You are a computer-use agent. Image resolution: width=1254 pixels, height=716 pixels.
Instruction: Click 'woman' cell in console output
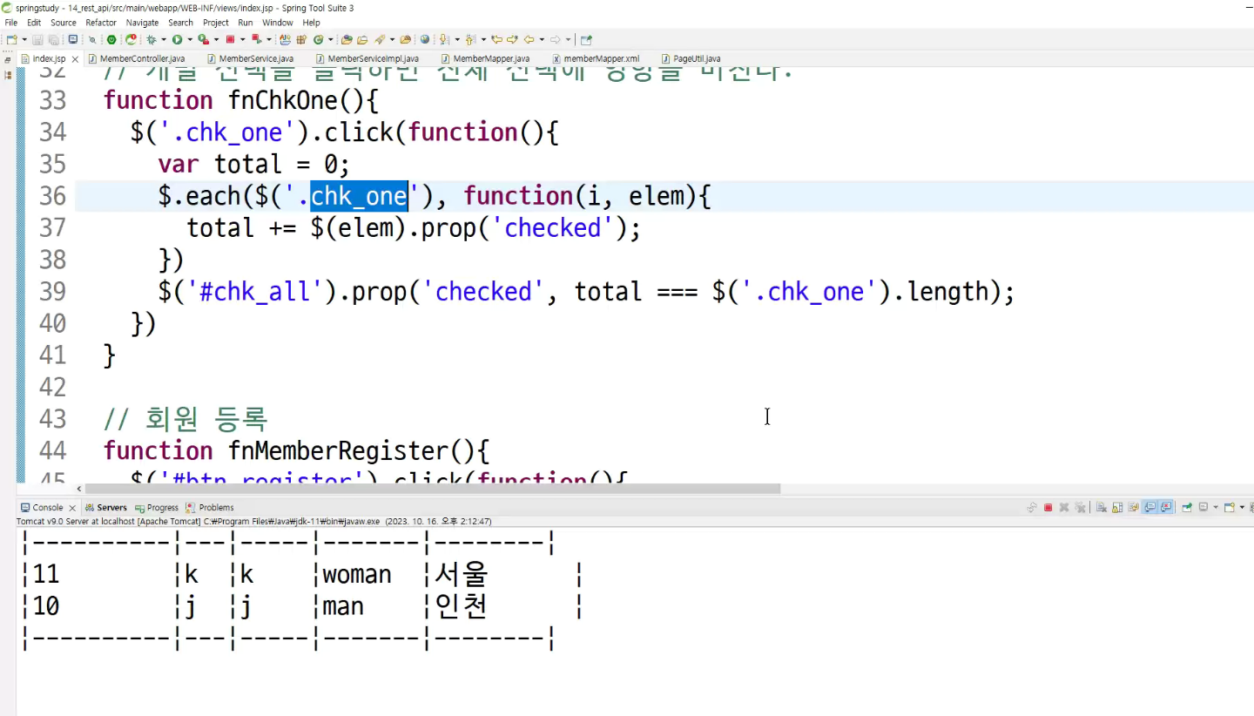tap(357, 575)
